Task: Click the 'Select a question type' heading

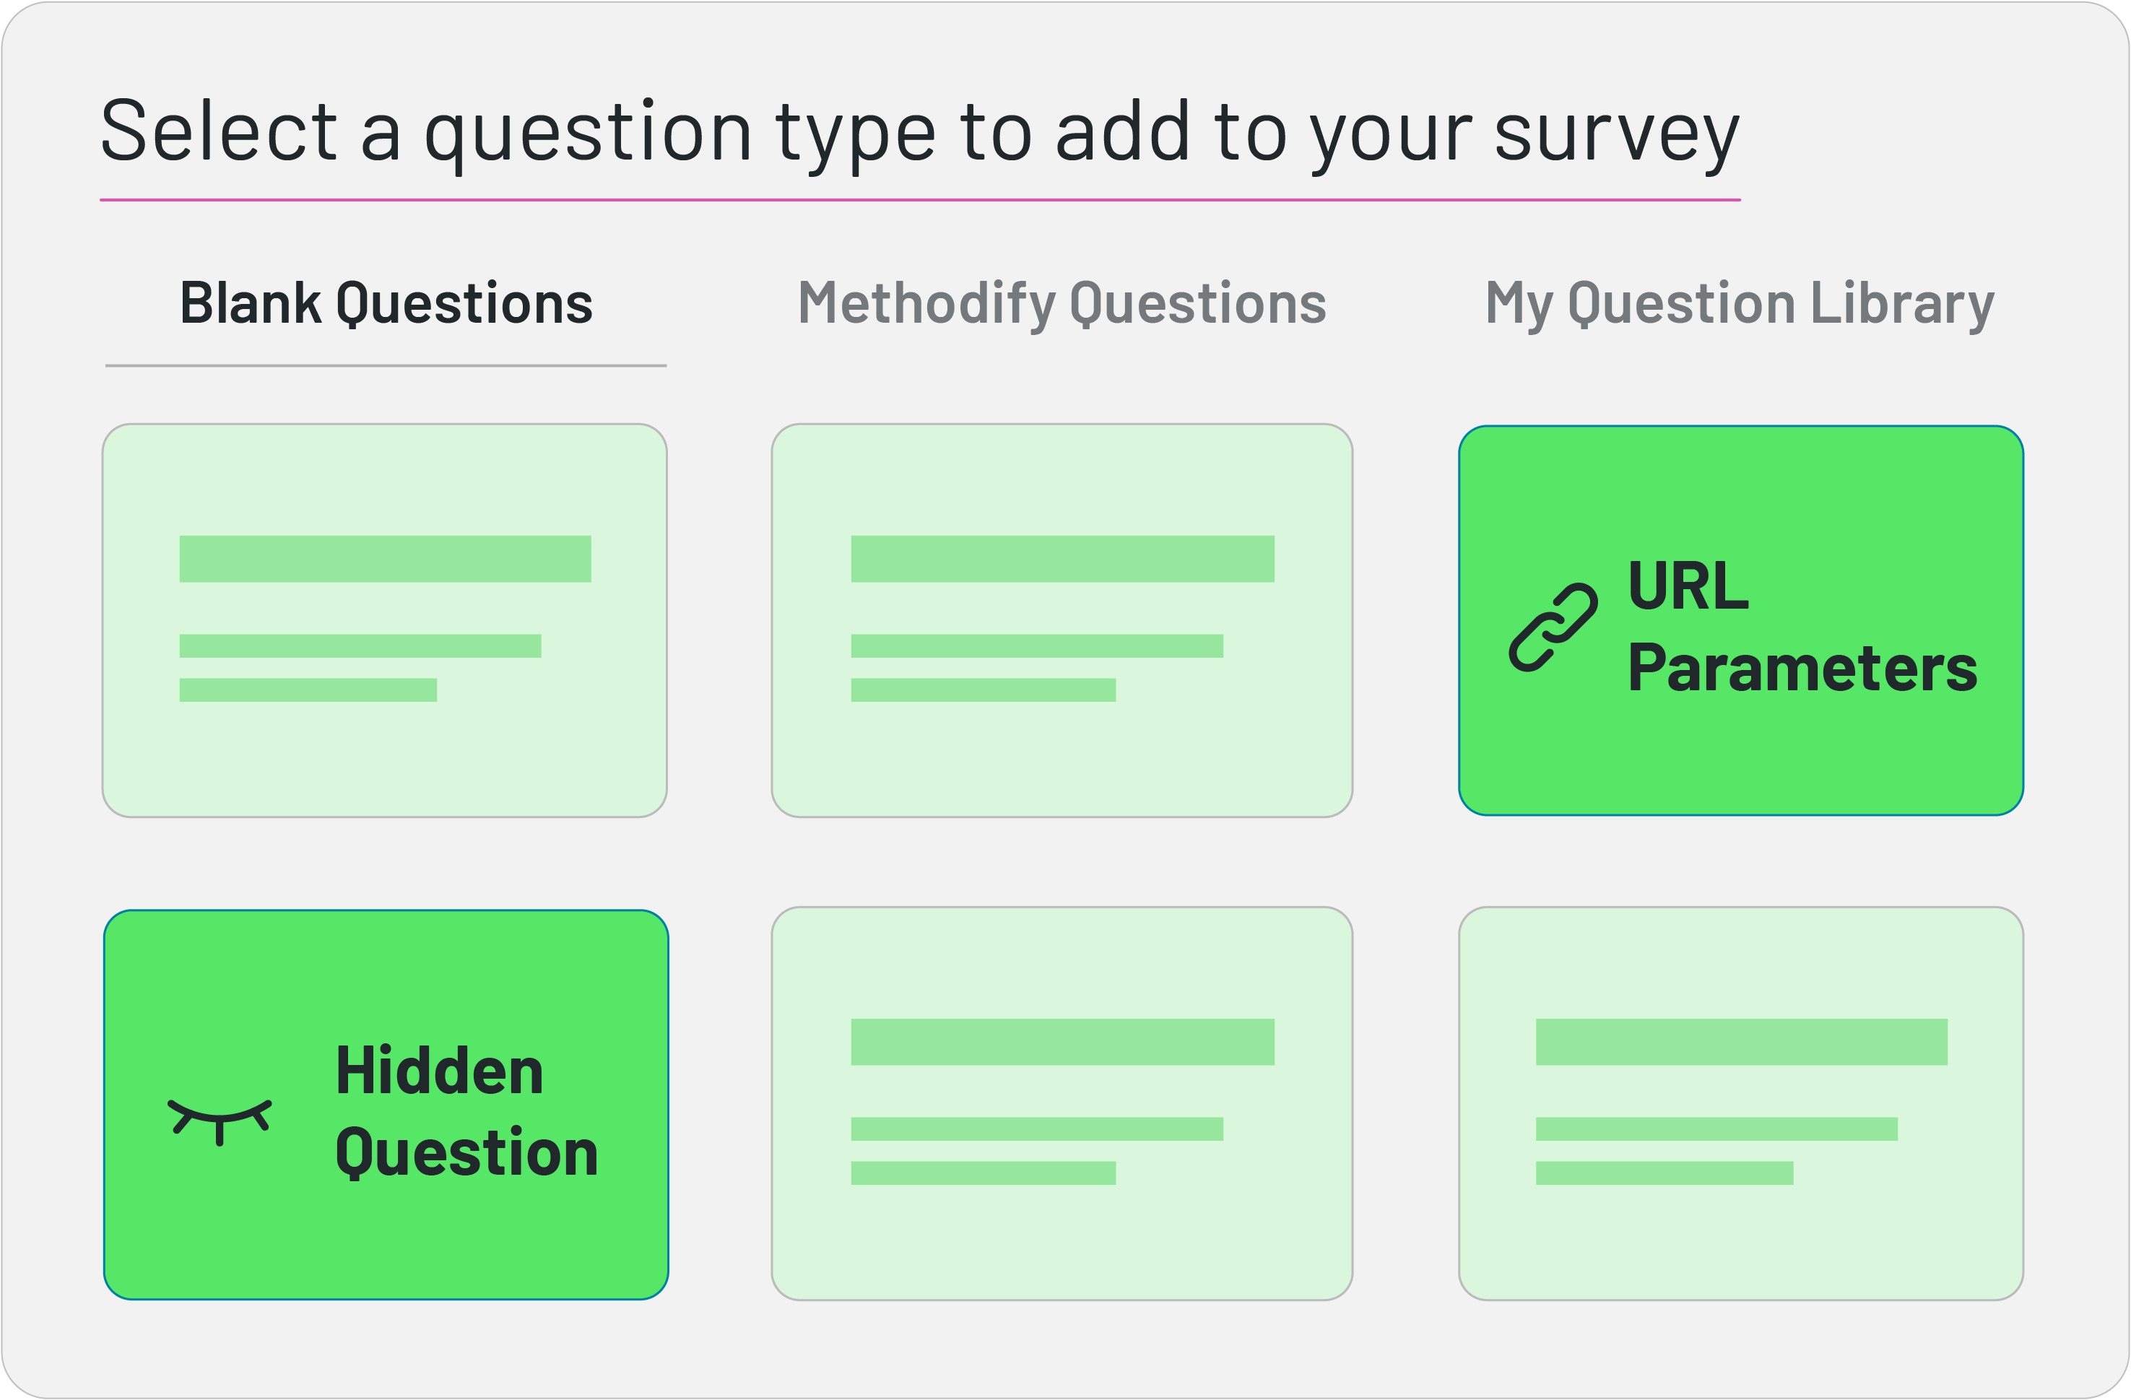Action: point(919,132)
